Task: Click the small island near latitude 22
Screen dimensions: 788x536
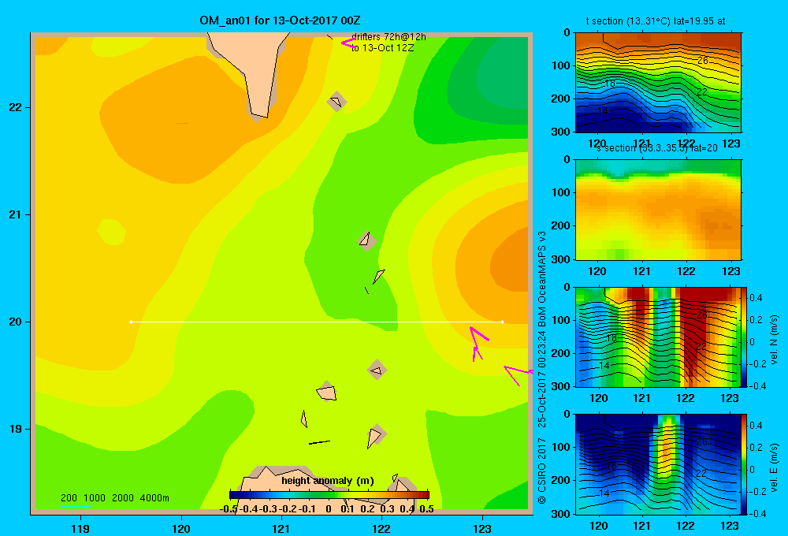Action: point(336,102)
